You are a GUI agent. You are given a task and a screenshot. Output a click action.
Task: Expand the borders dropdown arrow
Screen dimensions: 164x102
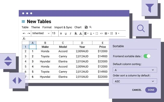tap(108, 33)
